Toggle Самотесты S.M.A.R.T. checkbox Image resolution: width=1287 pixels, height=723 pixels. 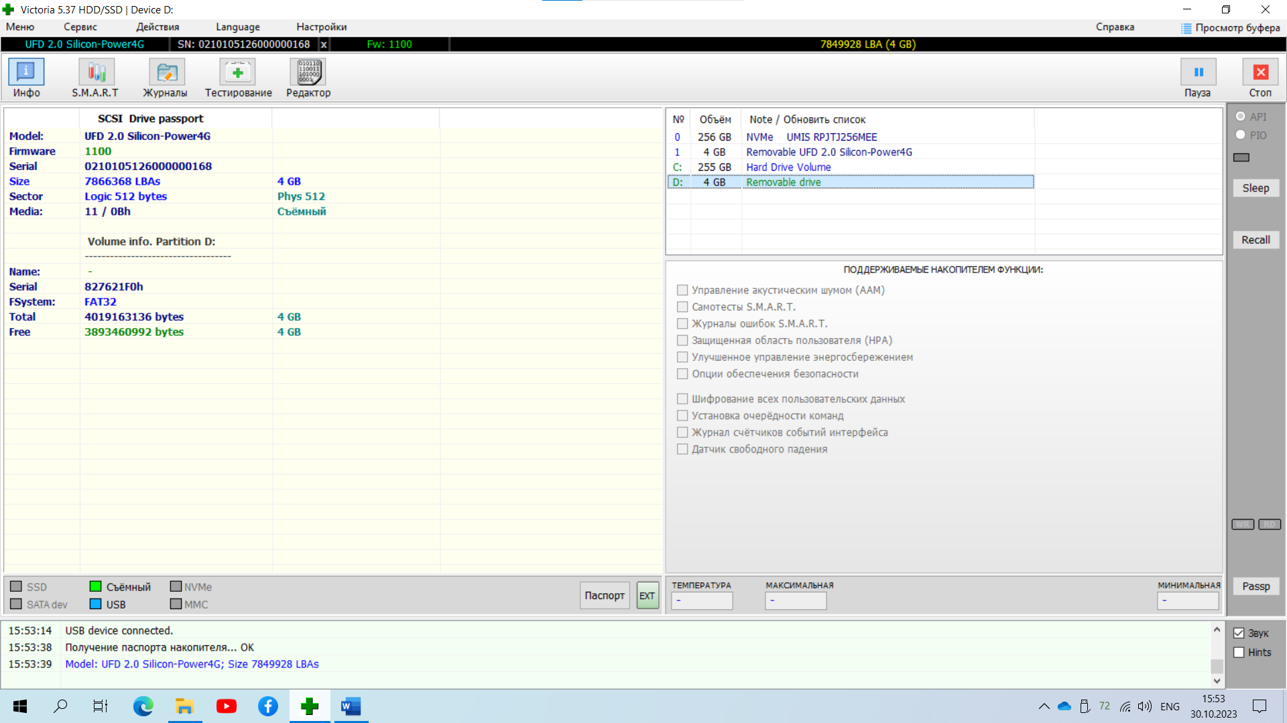[682, 307]
